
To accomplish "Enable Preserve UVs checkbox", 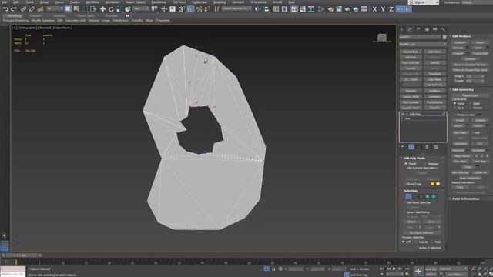I will pyautogui.click(x=454, y=115).
